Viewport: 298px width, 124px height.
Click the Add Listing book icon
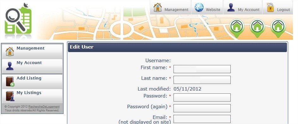[x=10, y=81]
